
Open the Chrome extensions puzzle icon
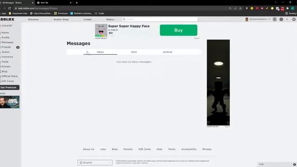click(287, 8)
